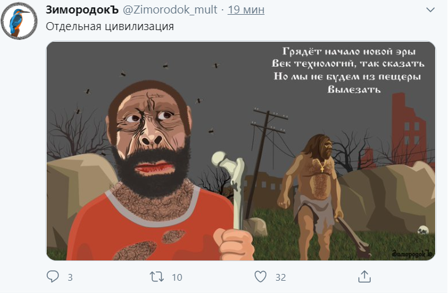Click the like count 32
The height and width of the screenshot is (293, 448).
(x=280, y=278)
